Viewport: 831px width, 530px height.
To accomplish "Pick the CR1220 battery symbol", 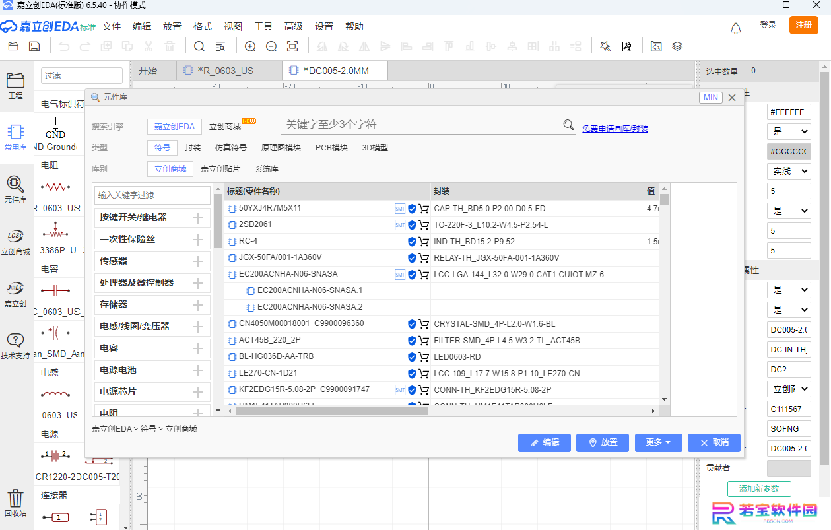I will coord(55,464).
